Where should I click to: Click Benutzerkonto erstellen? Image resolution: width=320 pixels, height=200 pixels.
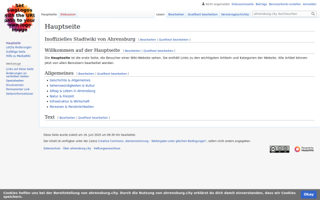point(285,4)
